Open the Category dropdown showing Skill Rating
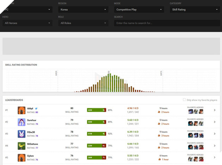The width and height of the screenshot is (222, 165). [195, 10]
